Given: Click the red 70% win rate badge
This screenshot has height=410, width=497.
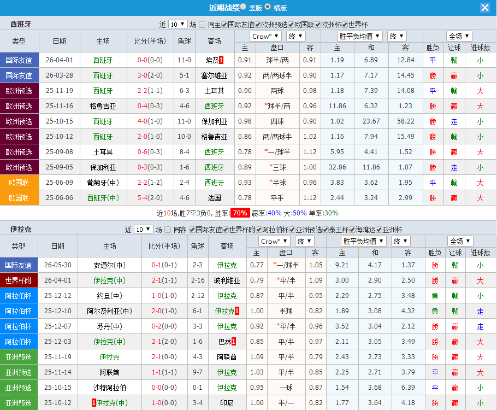Looking at the screenshot, I should coord(240,213).
